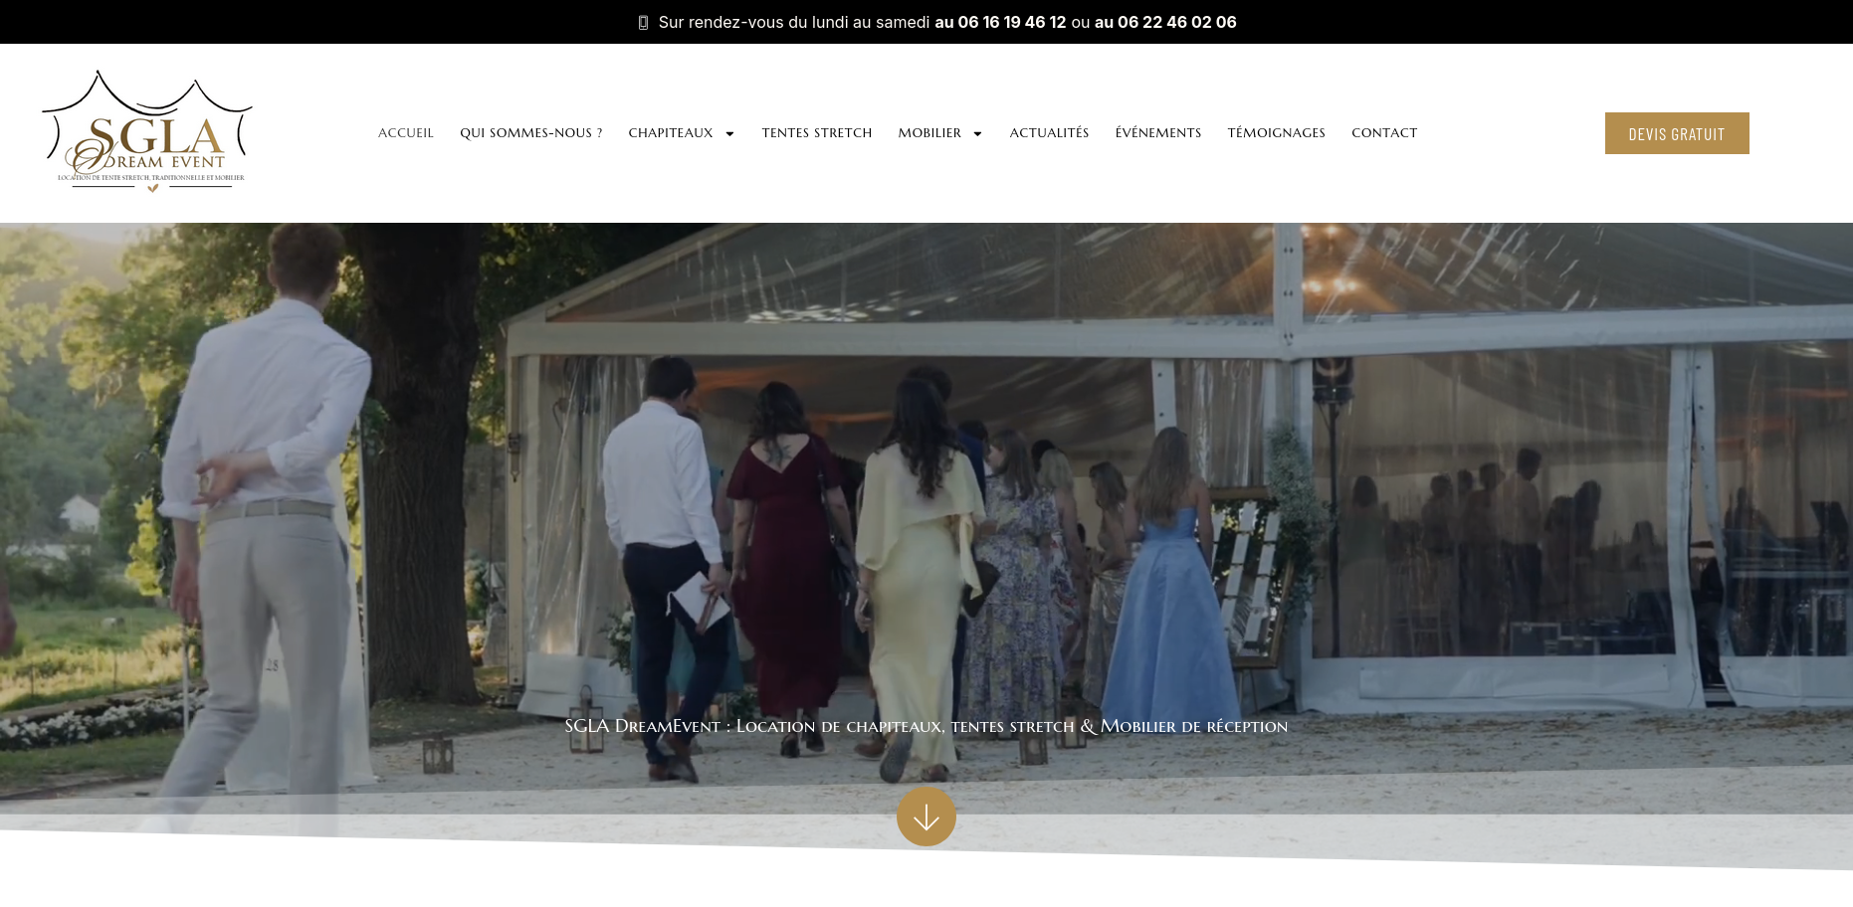Open the Qui sommes-nous ? page
The image size is (1853, 907).
[x=530, y=133]
